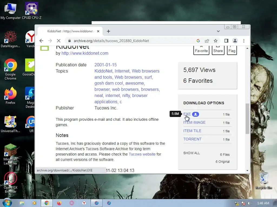The height and width of the screenshot is (207, 277).
Task: Open the http://www.kiddonet.com link
Action: (85, 53)
